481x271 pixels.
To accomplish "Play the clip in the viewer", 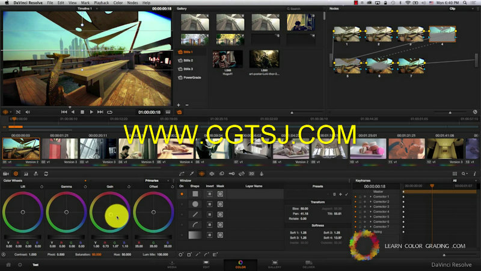I will [x=91, y=112].
